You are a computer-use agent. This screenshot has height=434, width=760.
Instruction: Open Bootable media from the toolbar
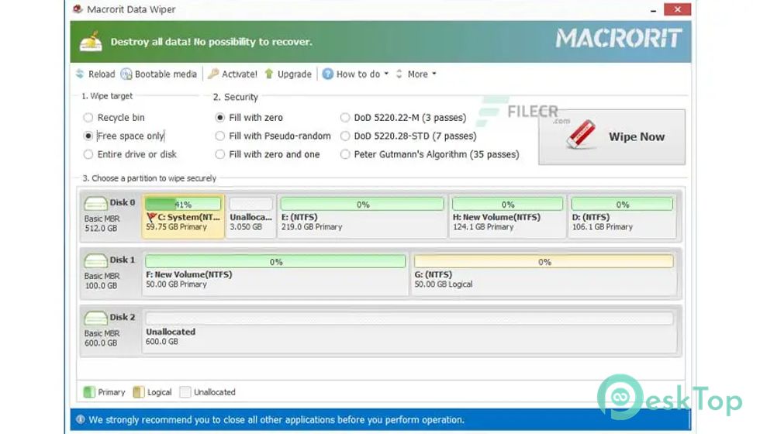pos(166,74)
